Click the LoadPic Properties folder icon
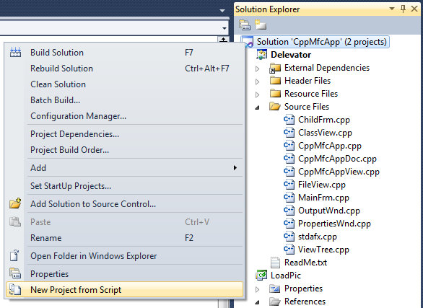 tap(275, 289)
